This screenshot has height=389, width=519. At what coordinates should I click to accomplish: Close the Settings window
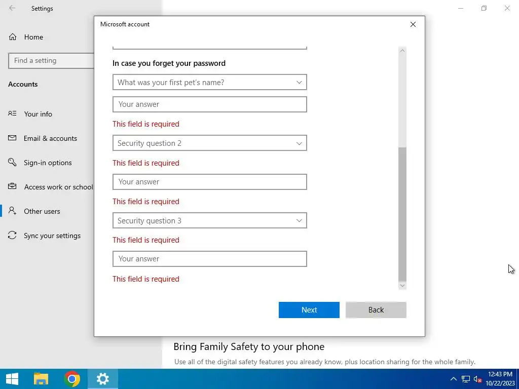[x=507, y=8]
